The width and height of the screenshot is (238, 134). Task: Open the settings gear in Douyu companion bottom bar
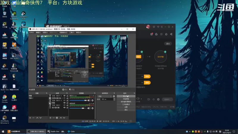coord(158,99)
